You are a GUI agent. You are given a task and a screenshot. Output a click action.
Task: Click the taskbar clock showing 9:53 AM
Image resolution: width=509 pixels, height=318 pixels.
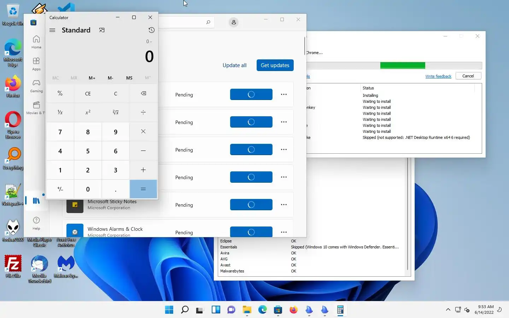(x=484, y=310)
